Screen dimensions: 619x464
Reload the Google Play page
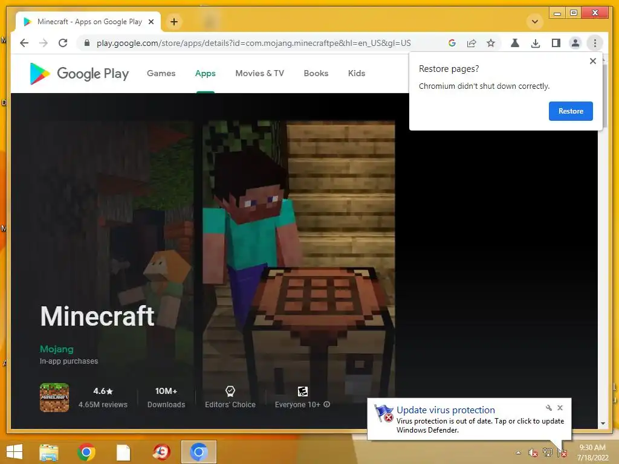tap(63, 43)
